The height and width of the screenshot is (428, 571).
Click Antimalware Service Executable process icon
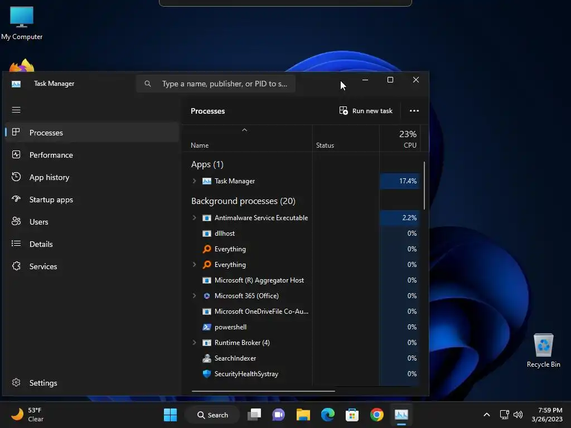(206, 218)
